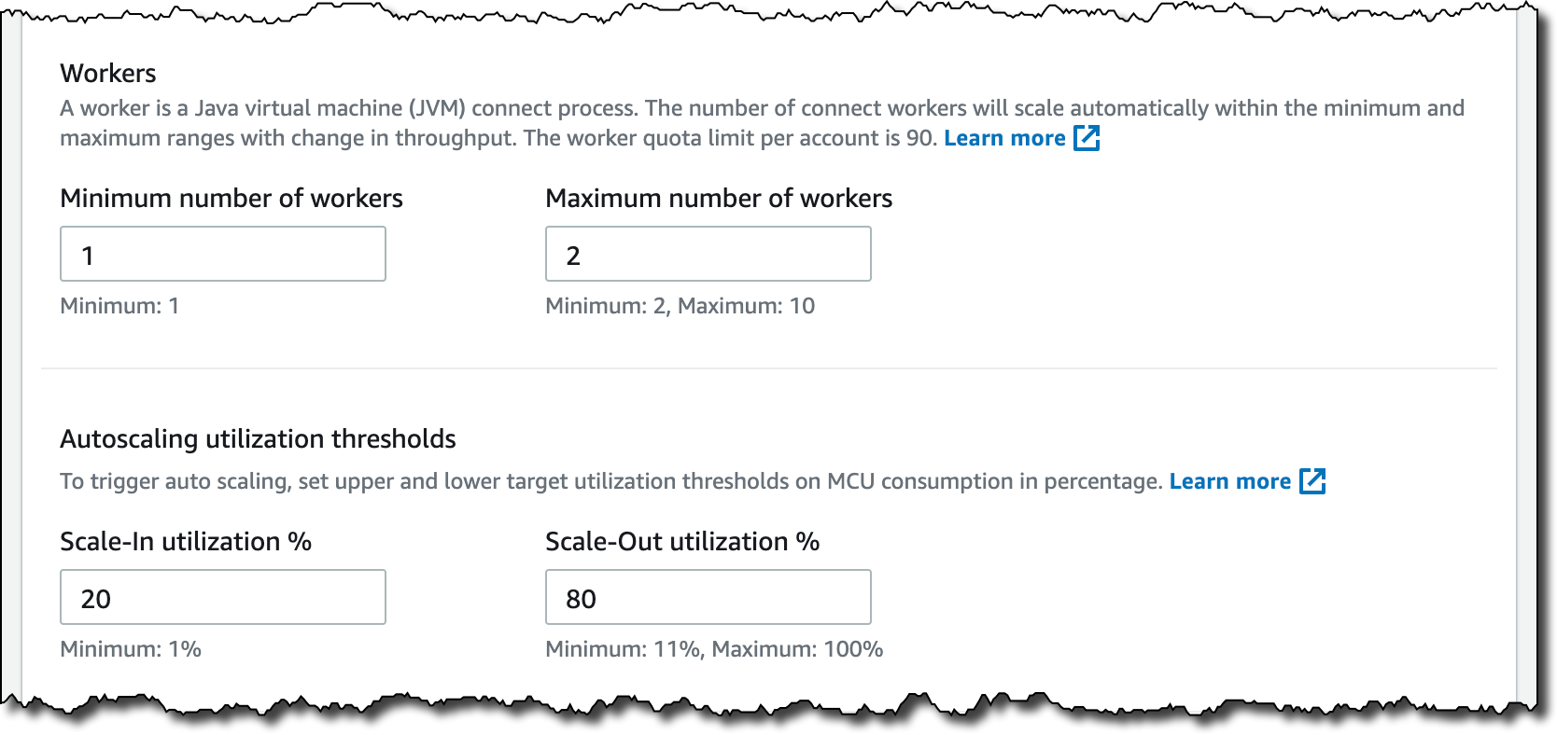Focus the Maximum number of workers field

708,254
